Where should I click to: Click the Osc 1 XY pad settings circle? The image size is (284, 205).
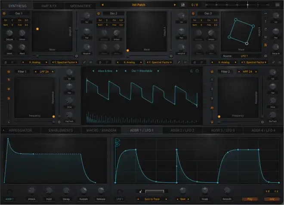77,56
